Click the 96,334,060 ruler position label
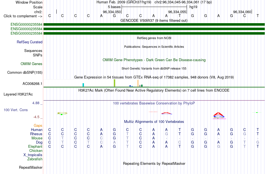Image resolution: width=265 pixels, height=174 pixels. [242, 12]
